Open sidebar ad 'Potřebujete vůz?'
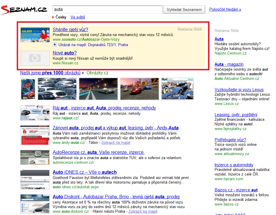Viewport: 276px width, 215px height. click(x=230, y=140)
